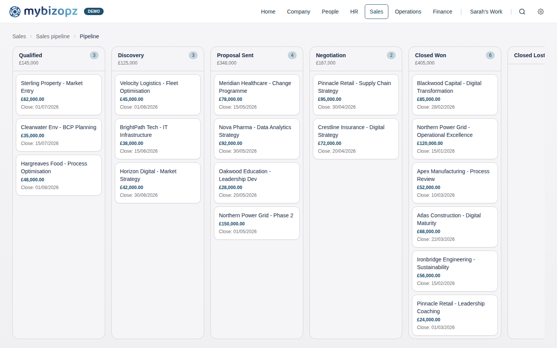This screenshot has width=557, height=348.
Task: Switch to the Operations tab
Action: [x=408, y=12]
